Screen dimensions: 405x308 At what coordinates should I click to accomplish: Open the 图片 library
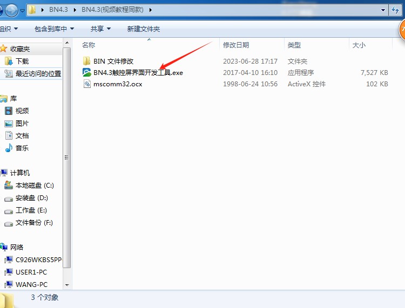pos(22,123)
